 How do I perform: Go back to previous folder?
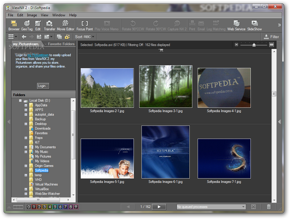tap(24, 37)
